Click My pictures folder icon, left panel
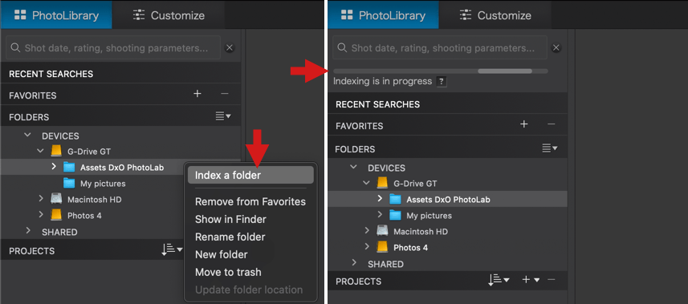Screen dimensions: 688x304 (69, 183)
